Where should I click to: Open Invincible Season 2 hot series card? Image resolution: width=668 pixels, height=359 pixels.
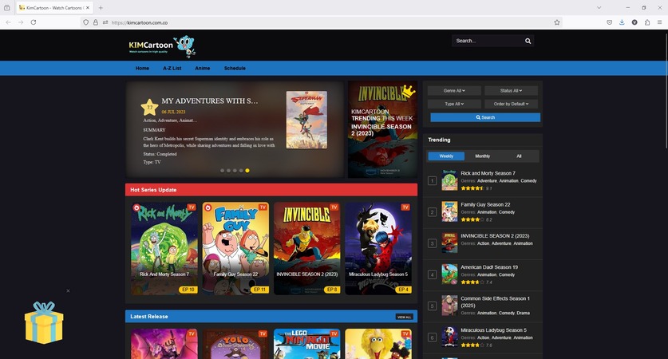[x=307, y=249]
